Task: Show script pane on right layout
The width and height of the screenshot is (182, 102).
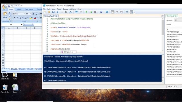Action: (117, 12)
